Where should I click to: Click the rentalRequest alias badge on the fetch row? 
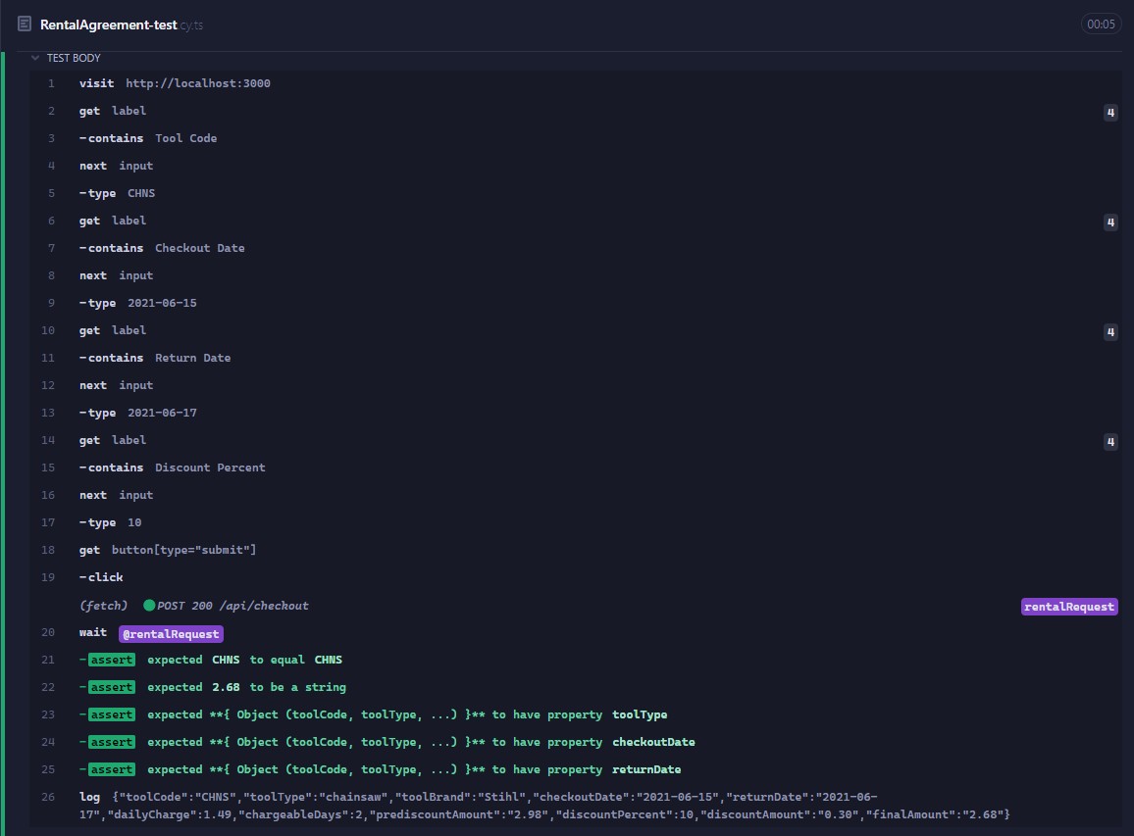[x=1069, y=607]
